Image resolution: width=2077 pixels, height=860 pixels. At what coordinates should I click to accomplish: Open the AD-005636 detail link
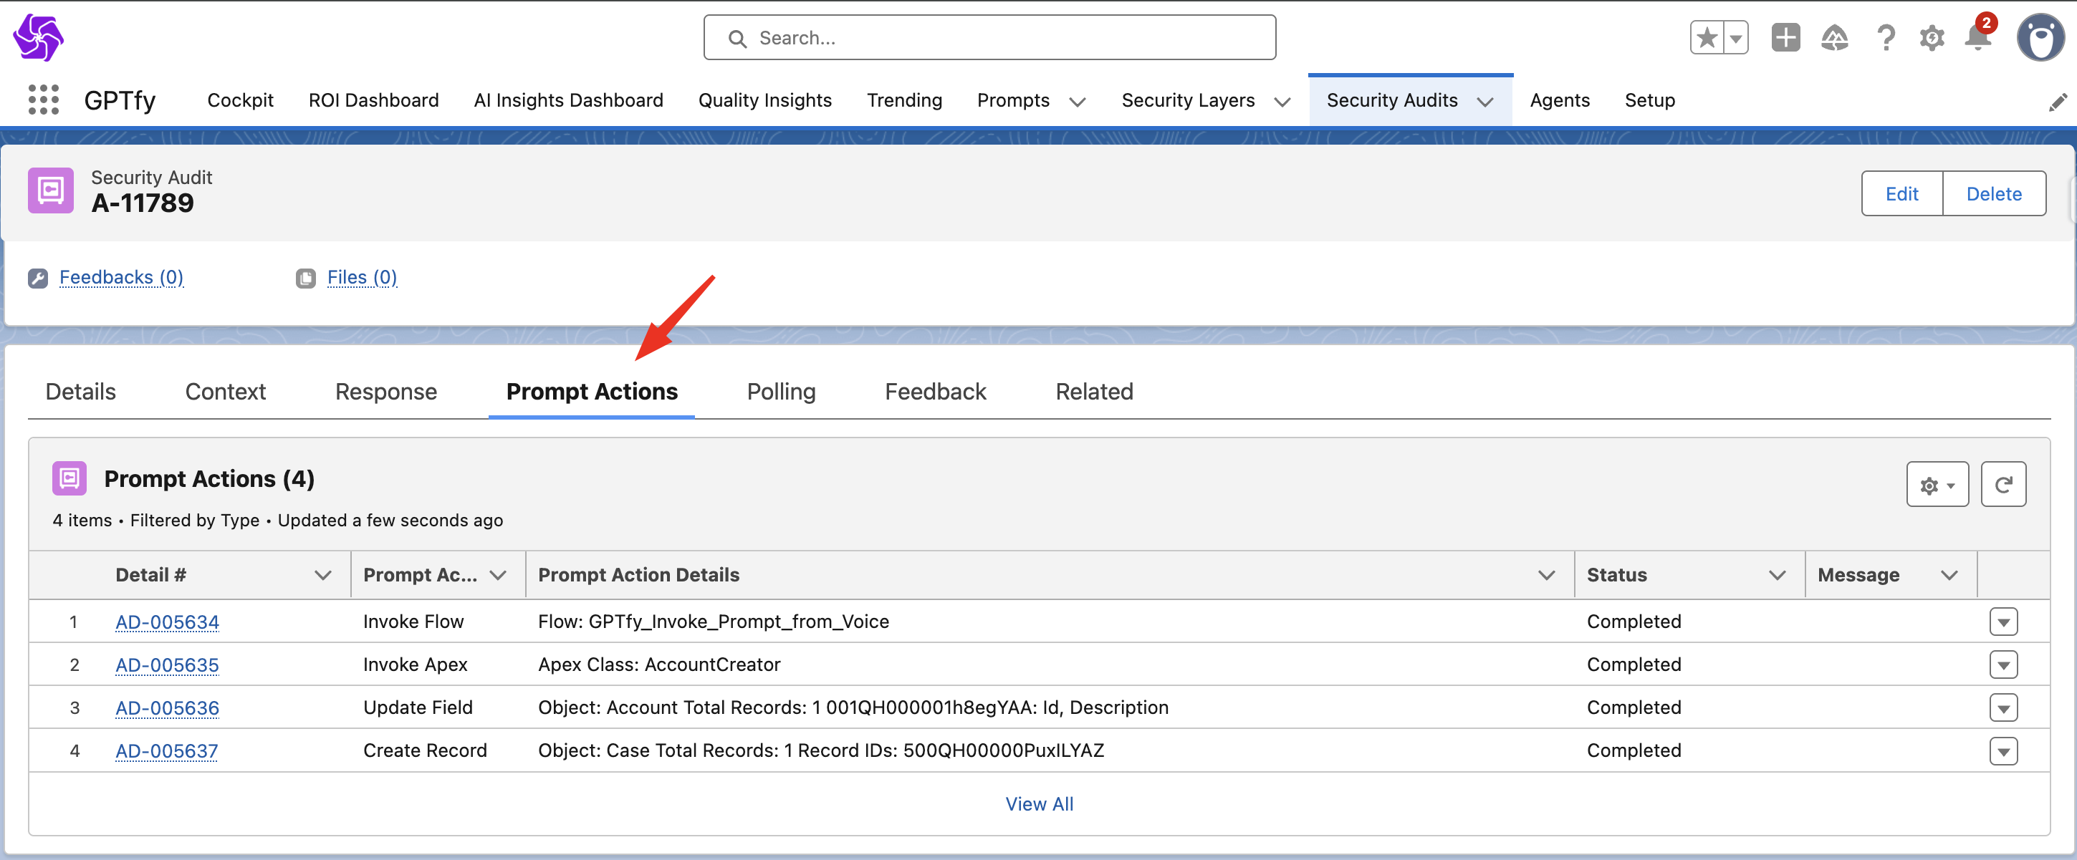[x=167, y=707]
